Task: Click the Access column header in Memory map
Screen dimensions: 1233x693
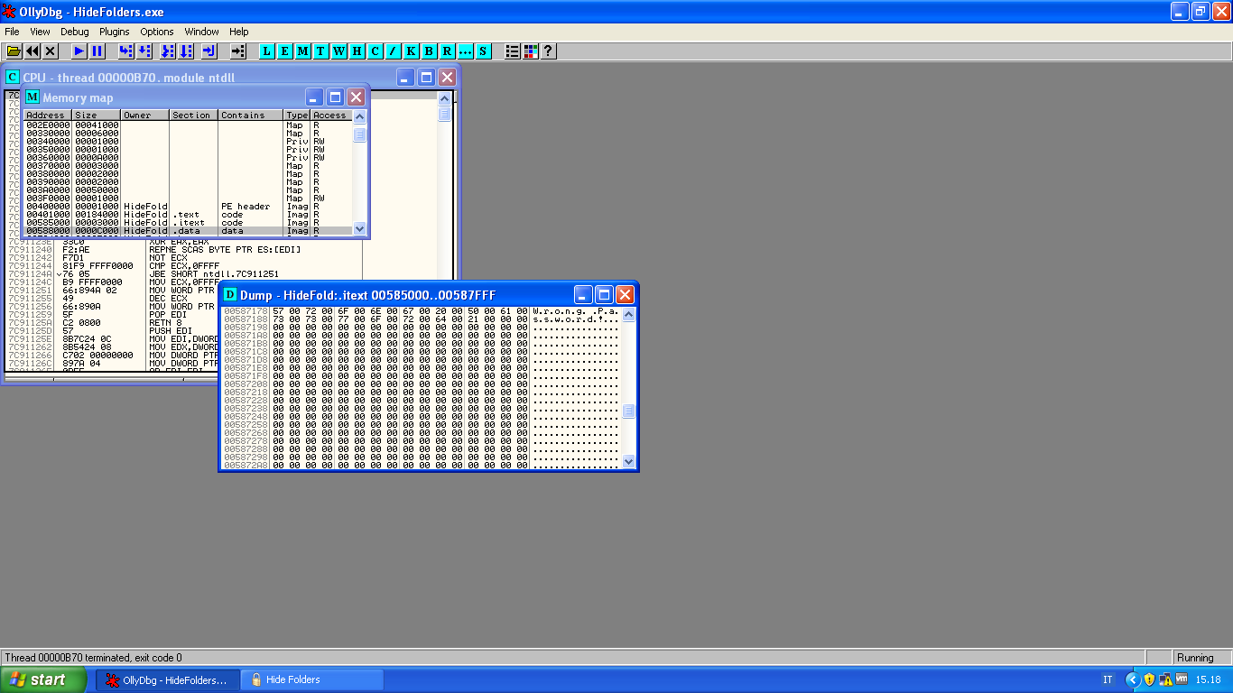Action: click(331, 115)
